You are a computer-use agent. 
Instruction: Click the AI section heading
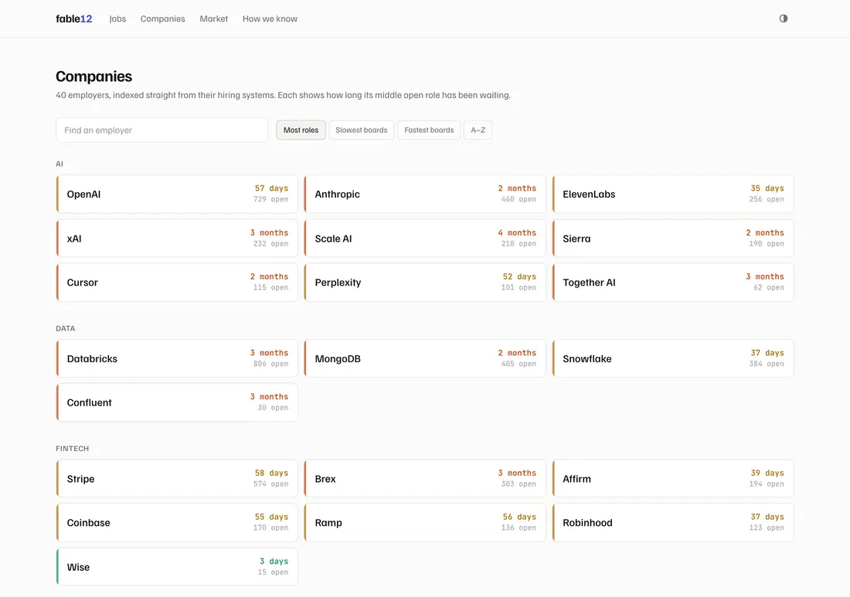point(59,165)
